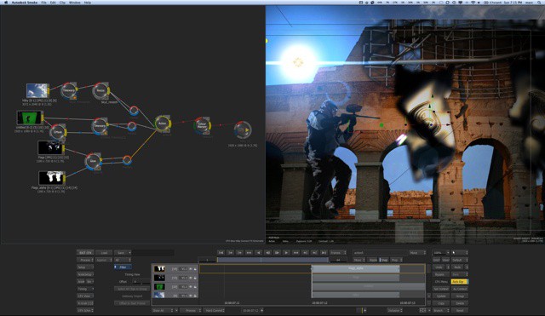Viewport: 545px width, 316px height.
Task: Click the Select All Clips in Group button
Action: pyautogui.click(x=132, y=289)
